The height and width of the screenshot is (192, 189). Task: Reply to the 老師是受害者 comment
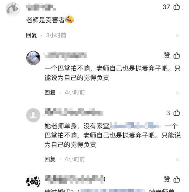tap(31, 35)
